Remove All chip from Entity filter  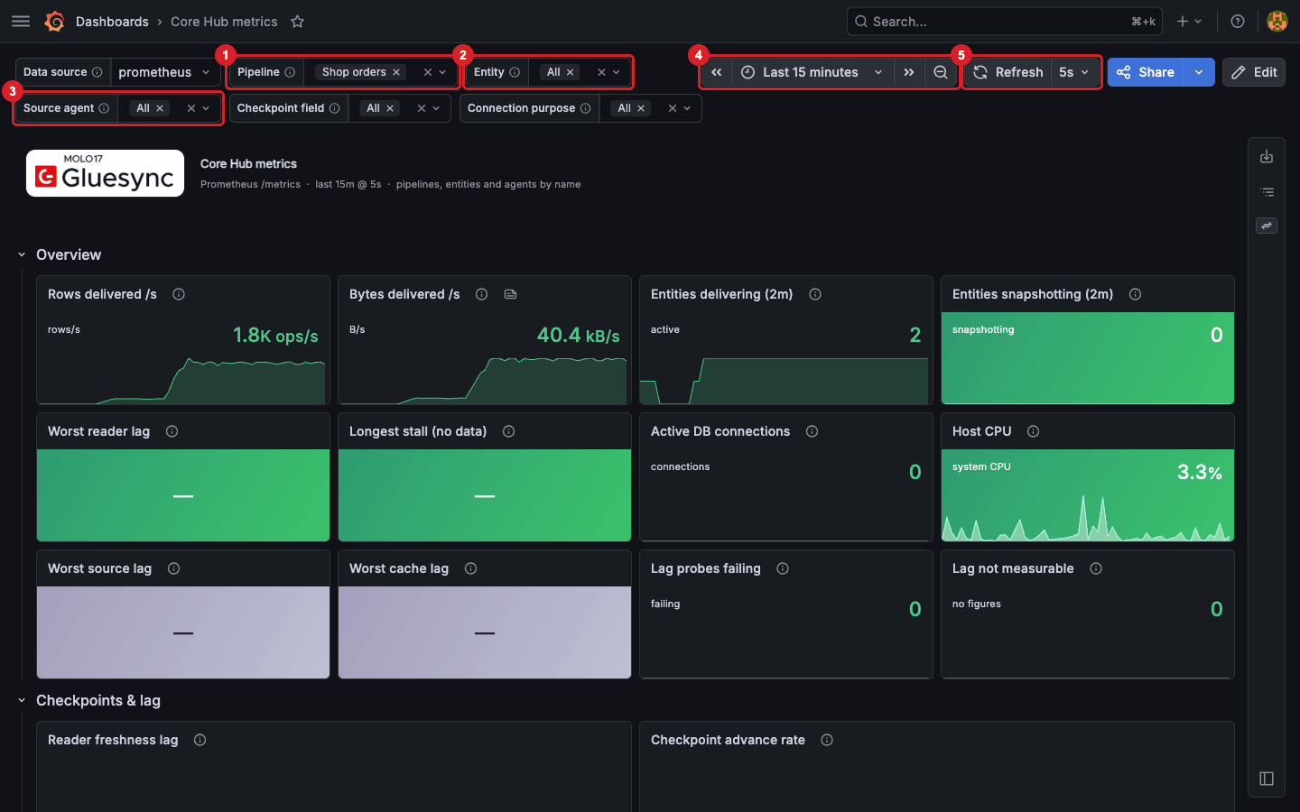click(571, 72)
